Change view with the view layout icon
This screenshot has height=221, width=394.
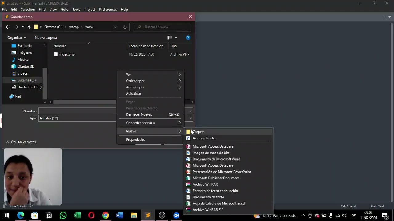[x=170, y=38]
